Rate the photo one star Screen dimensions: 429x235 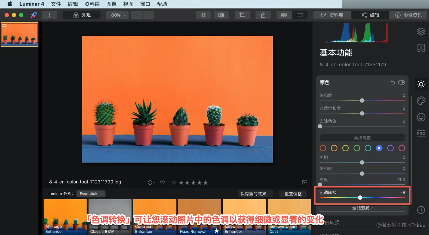pyautogui.click(x=181, y=183)
